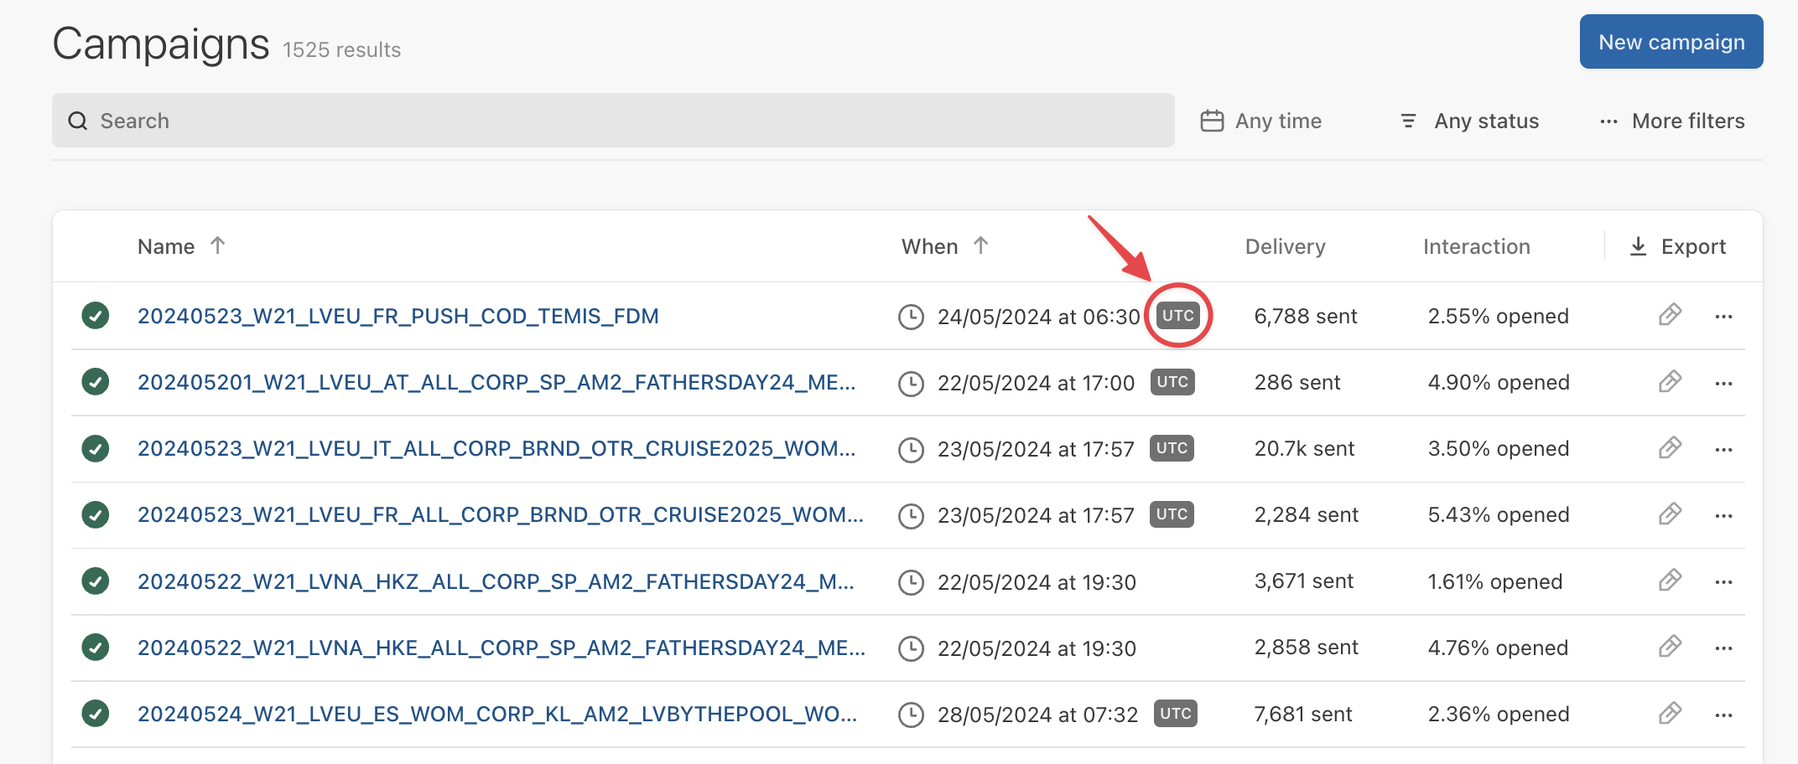1798x764 pixels.
Task: Create a New campaign
Action: pos(1671,41)
